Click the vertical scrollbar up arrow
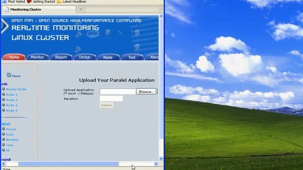 click(161, 17)
